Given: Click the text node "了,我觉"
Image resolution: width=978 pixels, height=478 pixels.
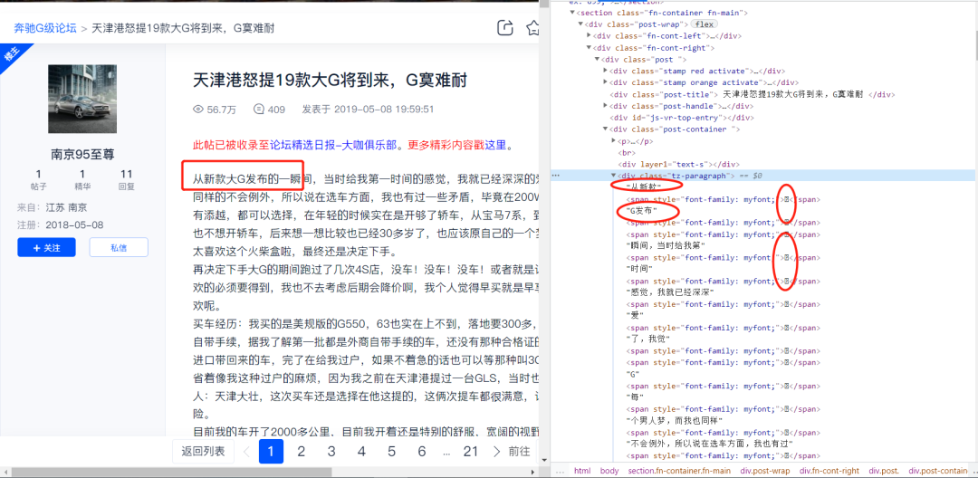Looking at the screenshot, I should click(647, 339).
